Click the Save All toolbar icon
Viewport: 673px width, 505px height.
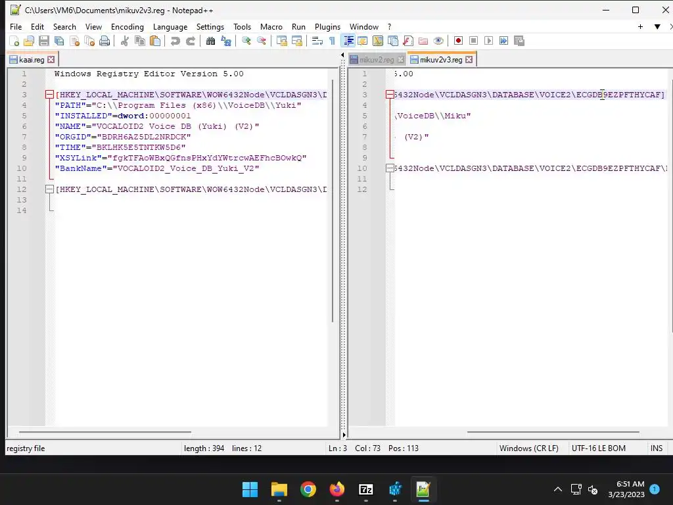(x=58, y=41)
